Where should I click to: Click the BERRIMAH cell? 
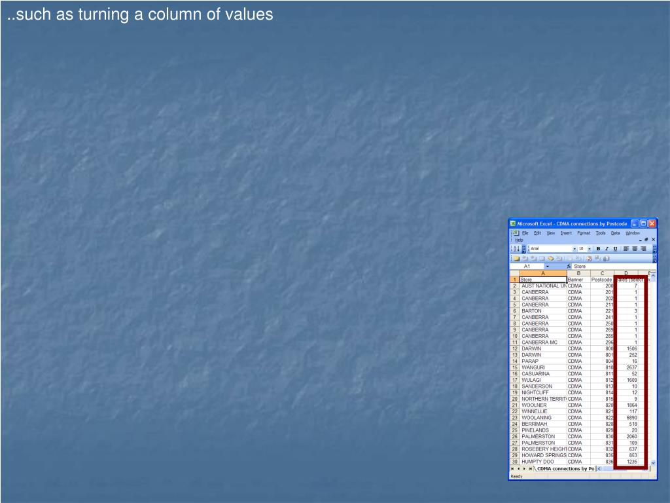pyautogui.click(x=543, y=424)
